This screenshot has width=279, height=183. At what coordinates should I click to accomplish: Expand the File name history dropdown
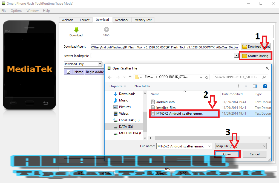click(209, 146)
